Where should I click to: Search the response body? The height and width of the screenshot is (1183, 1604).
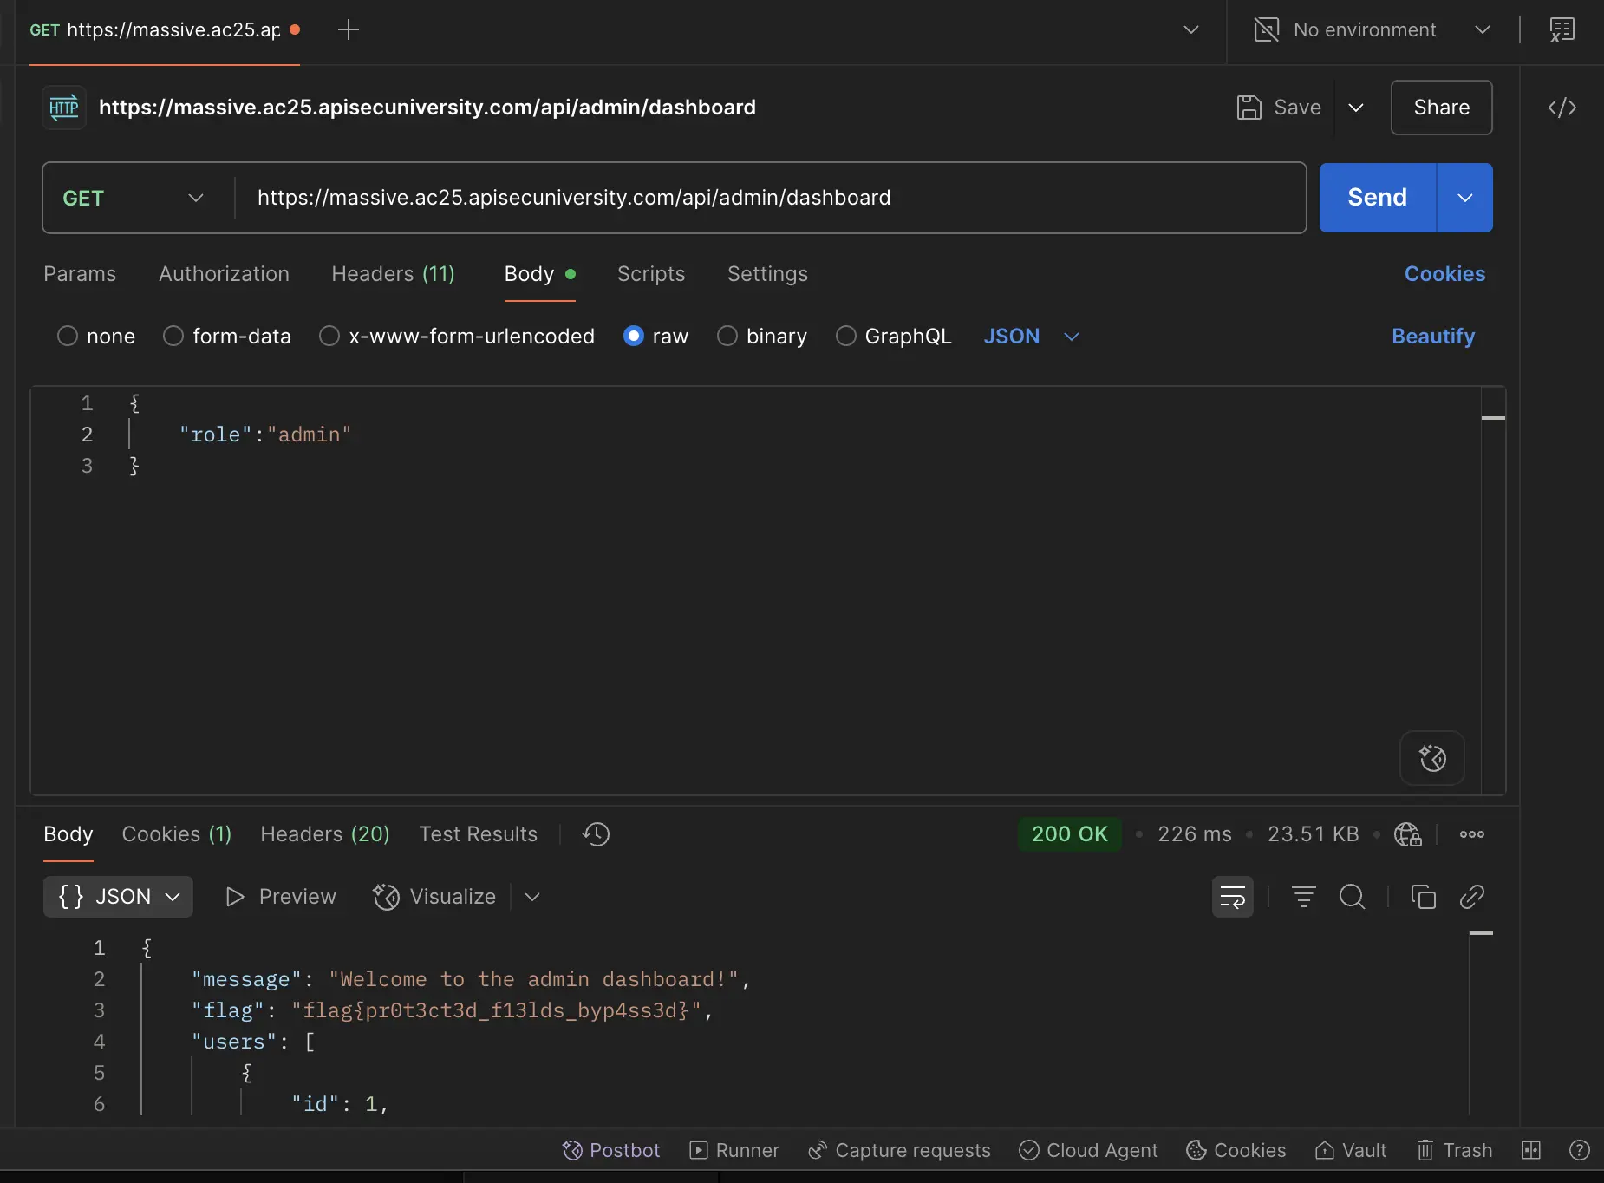1352,897
